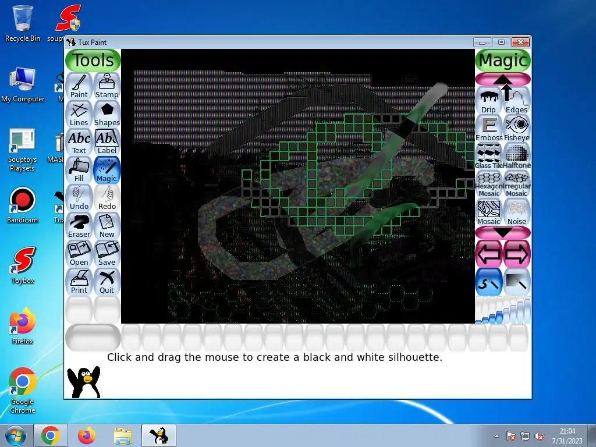Open a saved picture
The width and height of the screenshot is (596, 447).
[x=79, y=254]
